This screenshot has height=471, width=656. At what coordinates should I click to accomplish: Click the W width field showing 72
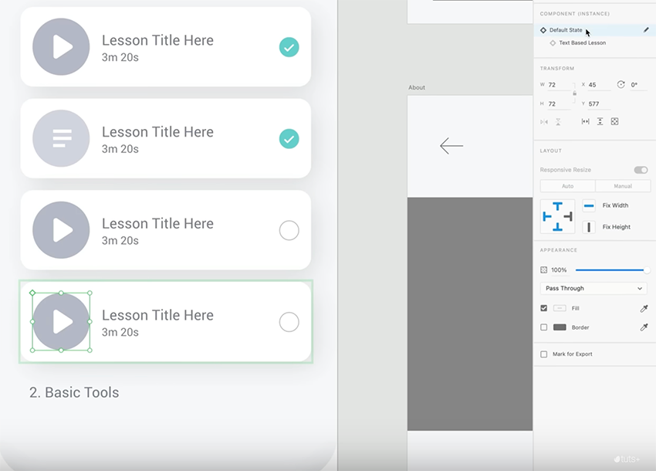[x=560, y=85]
